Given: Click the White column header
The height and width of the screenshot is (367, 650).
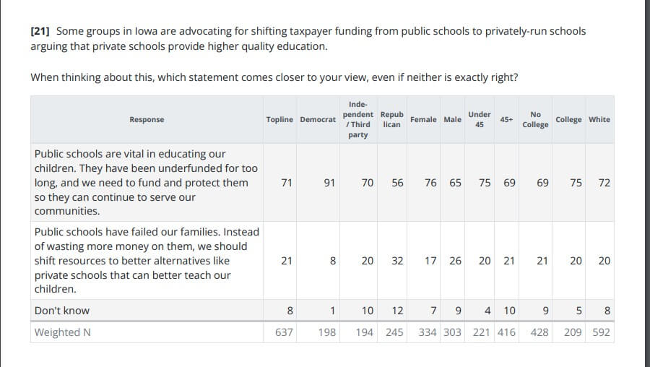Looking at the screenshot, I should [599, 120].
